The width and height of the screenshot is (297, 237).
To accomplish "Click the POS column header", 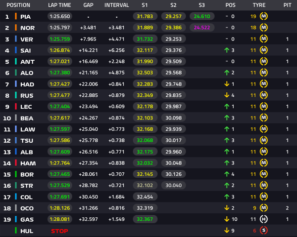I will point(230,5).
